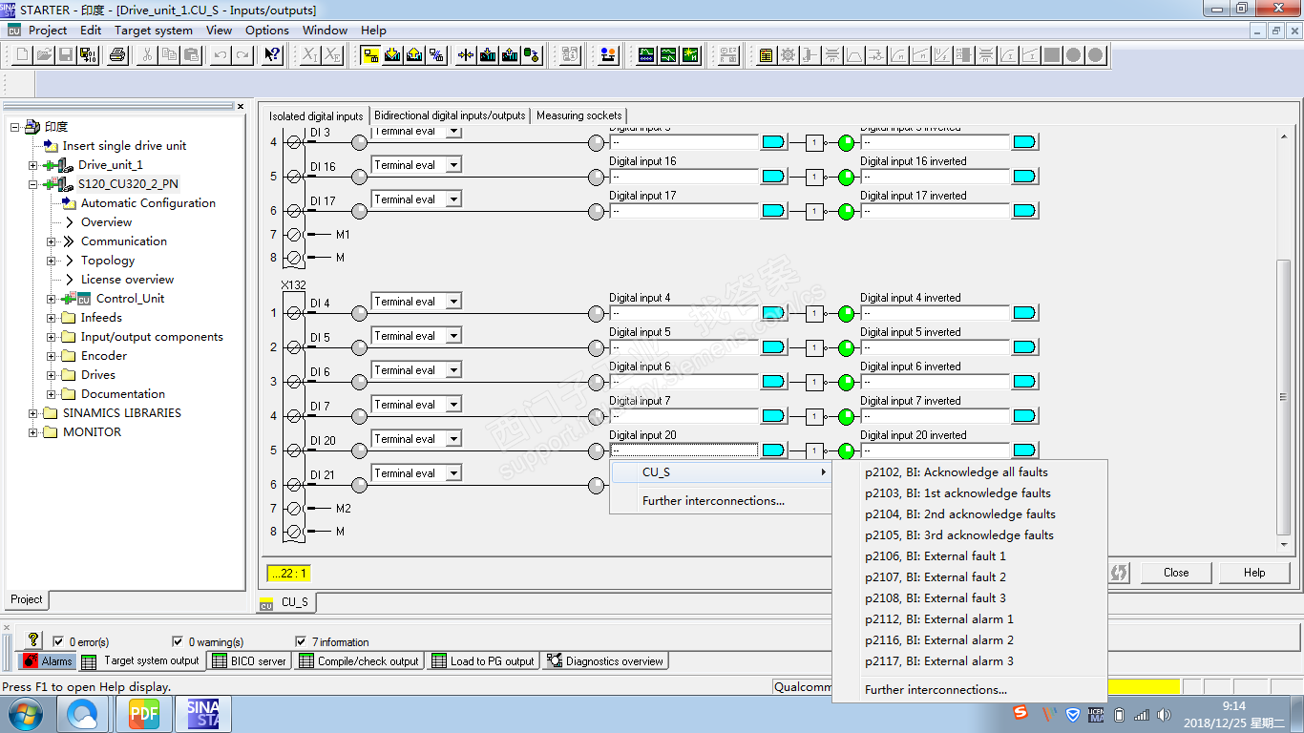Screen dimensions: 1304x733
Task: Select License overview in project tree
Action: pyautogui.click(x=127, y=280)
